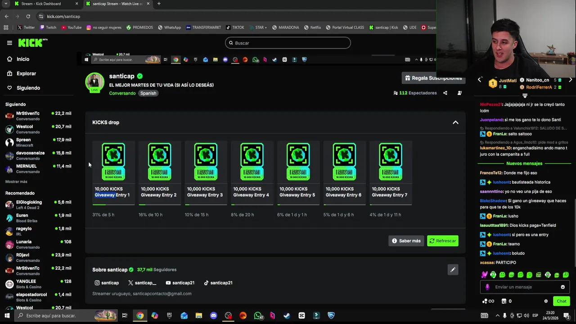Open Lunaria recommended channel
The width and height of the screenshot is (576, 324).
[38, 244]
